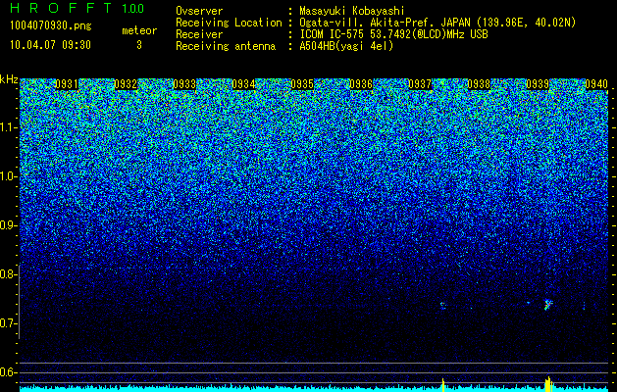Click the tall yellow signal peak near 0939
This screenshot has height=392, width=617.
(549, 384)
